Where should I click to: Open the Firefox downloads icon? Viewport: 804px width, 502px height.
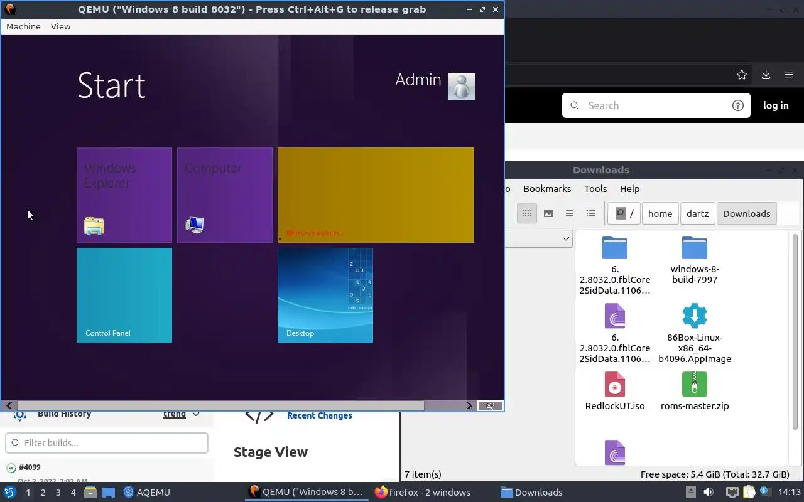[x=766, y=75]
